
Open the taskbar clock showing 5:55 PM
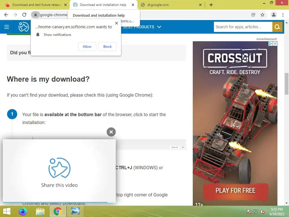coord(277,211)
